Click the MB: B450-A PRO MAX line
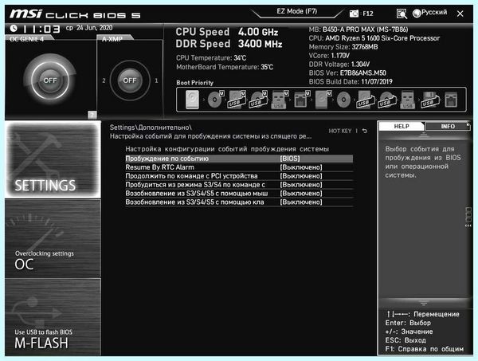 point(358,29)
